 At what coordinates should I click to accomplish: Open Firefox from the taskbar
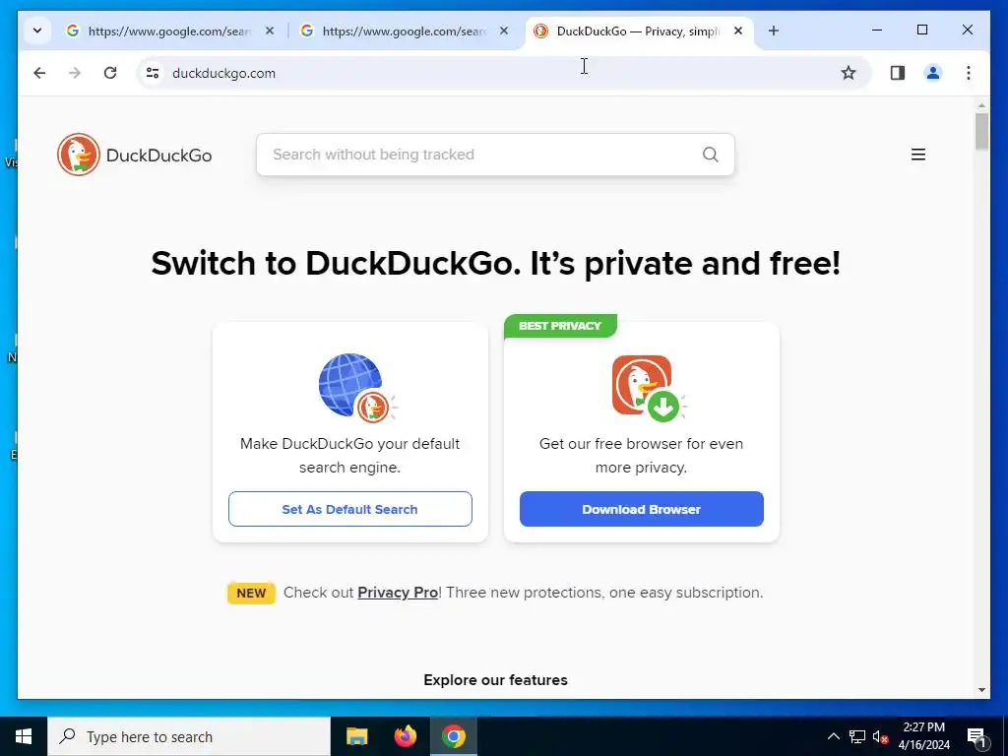tap(405, 736)
